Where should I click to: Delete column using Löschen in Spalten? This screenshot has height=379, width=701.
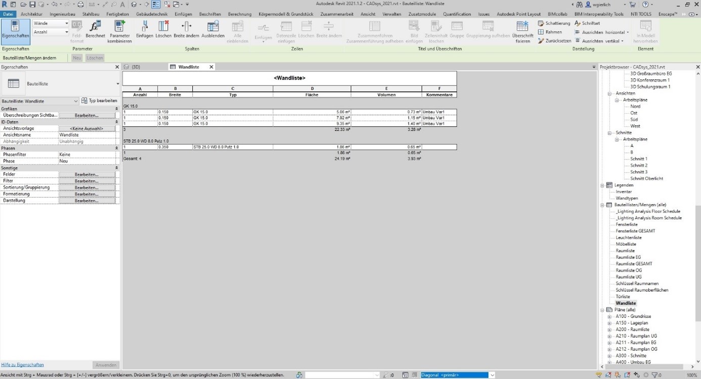163,27
